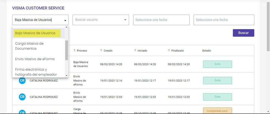Click the Completado pero status badge
The height and width of the screenshot is (114, 270).
[218, 110]
